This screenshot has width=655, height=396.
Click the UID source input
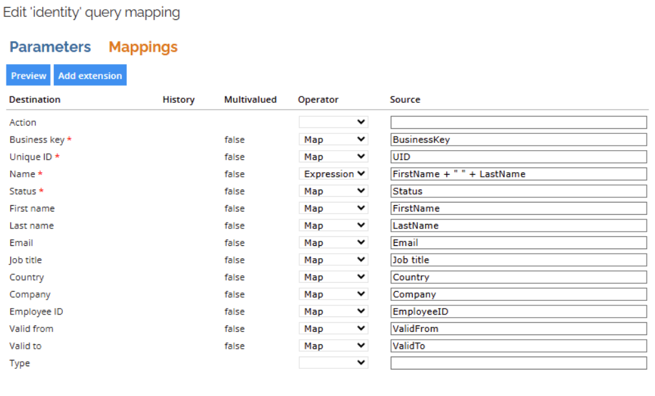click(x=519, y=157)
